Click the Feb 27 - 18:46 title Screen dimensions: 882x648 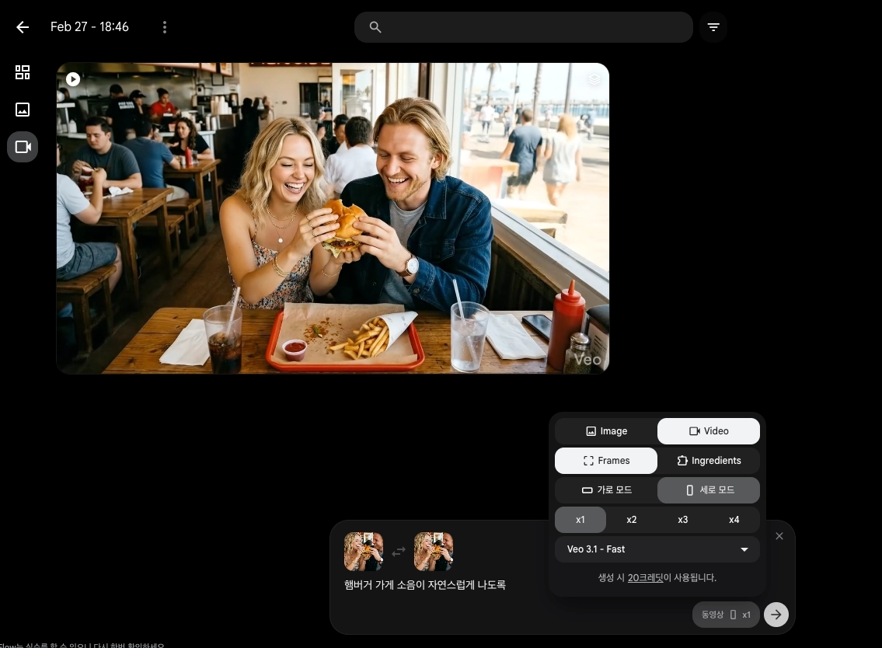[89, 27]
